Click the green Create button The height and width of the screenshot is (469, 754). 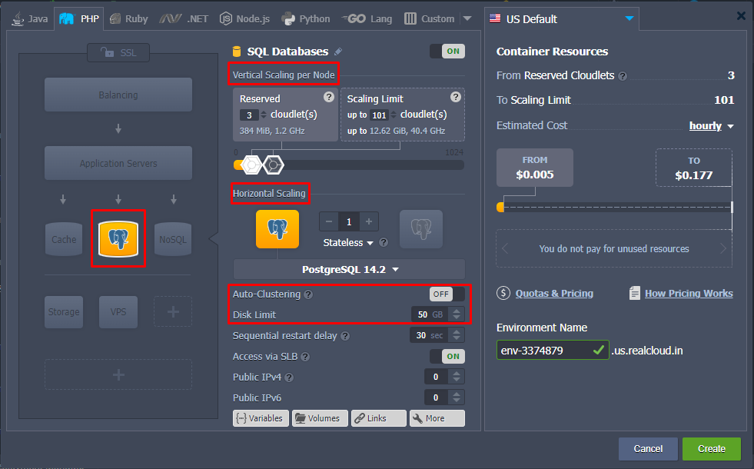(711, 449)
